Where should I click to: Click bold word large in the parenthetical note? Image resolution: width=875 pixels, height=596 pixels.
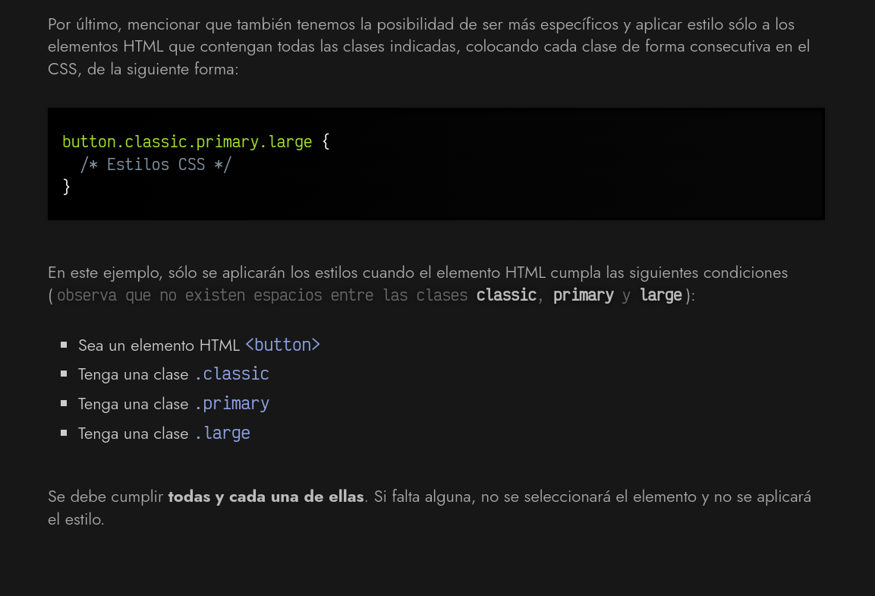click(x=661, y=295)
